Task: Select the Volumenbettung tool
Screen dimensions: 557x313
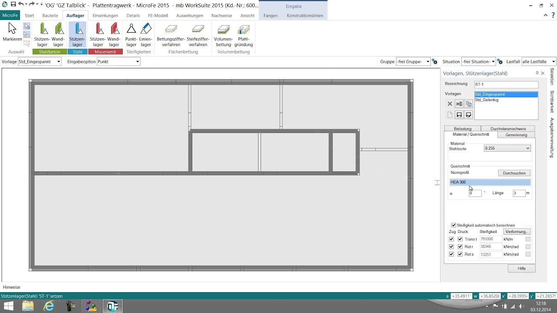Action: tap(223, 35)
